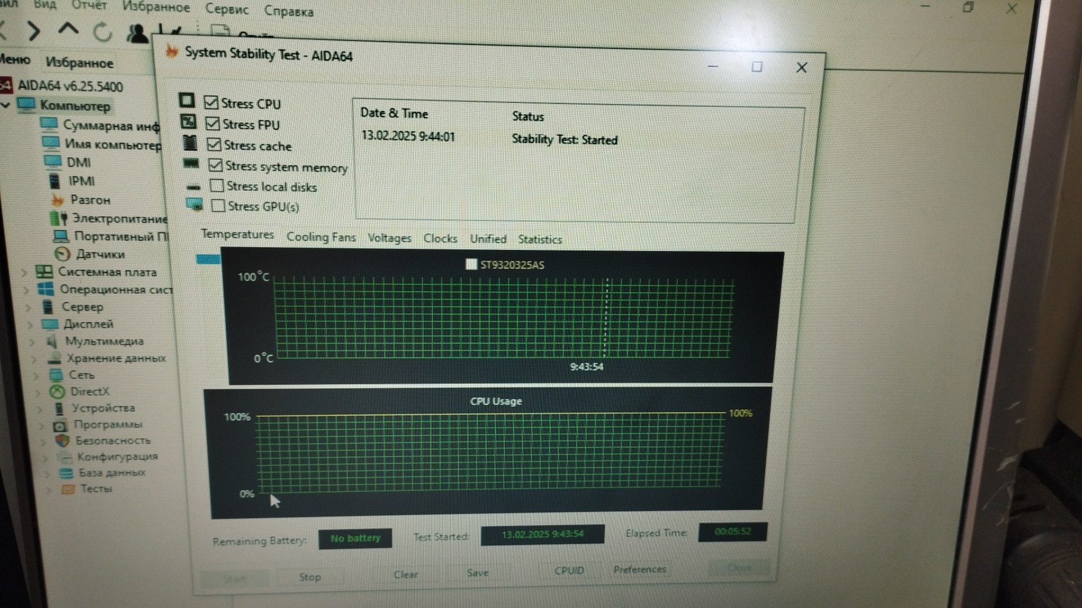Collapse the Компьютер tree node
1082x608 pixels.
pyautogui.click(x=6, y=105)
